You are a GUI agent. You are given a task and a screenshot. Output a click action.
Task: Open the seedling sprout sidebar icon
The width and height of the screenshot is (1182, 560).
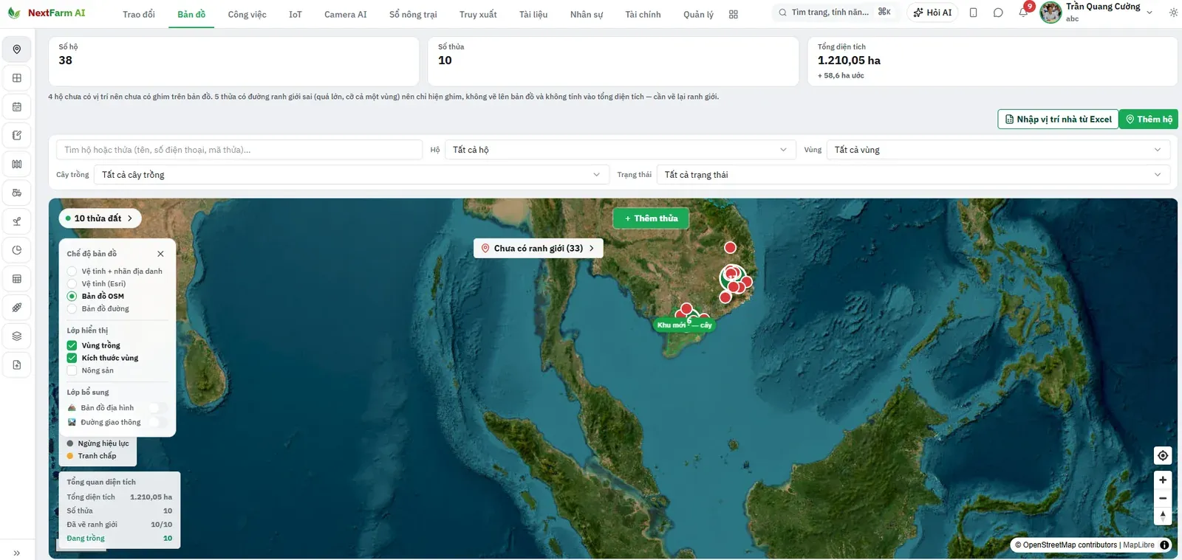pos(17,221)
